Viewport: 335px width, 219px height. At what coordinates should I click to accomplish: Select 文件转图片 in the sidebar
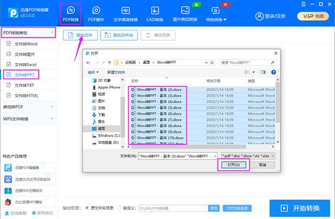tap(25, 54)
